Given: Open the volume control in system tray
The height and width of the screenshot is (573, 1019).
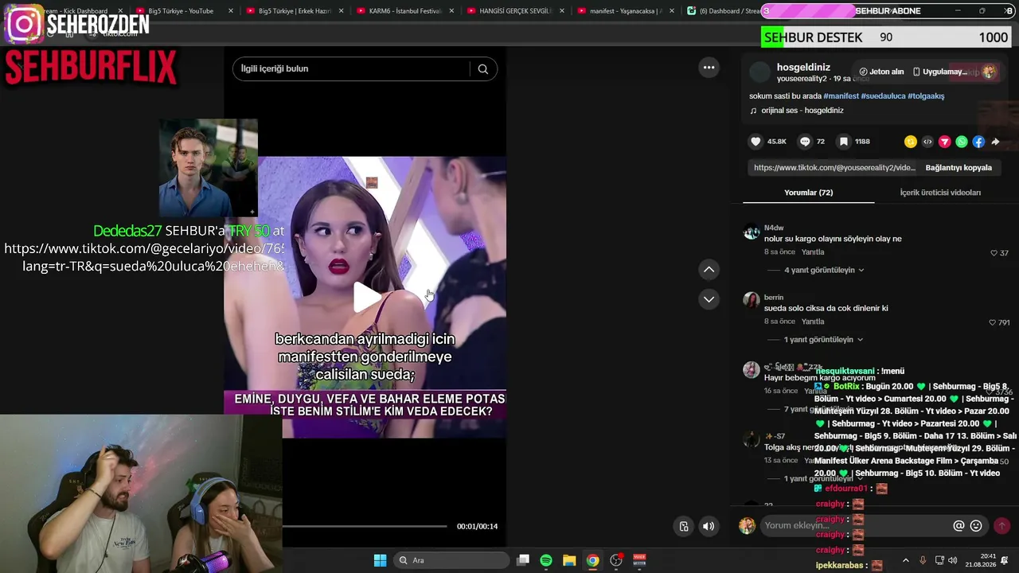Looking at the screenshot, I should [x=953, y=560].
